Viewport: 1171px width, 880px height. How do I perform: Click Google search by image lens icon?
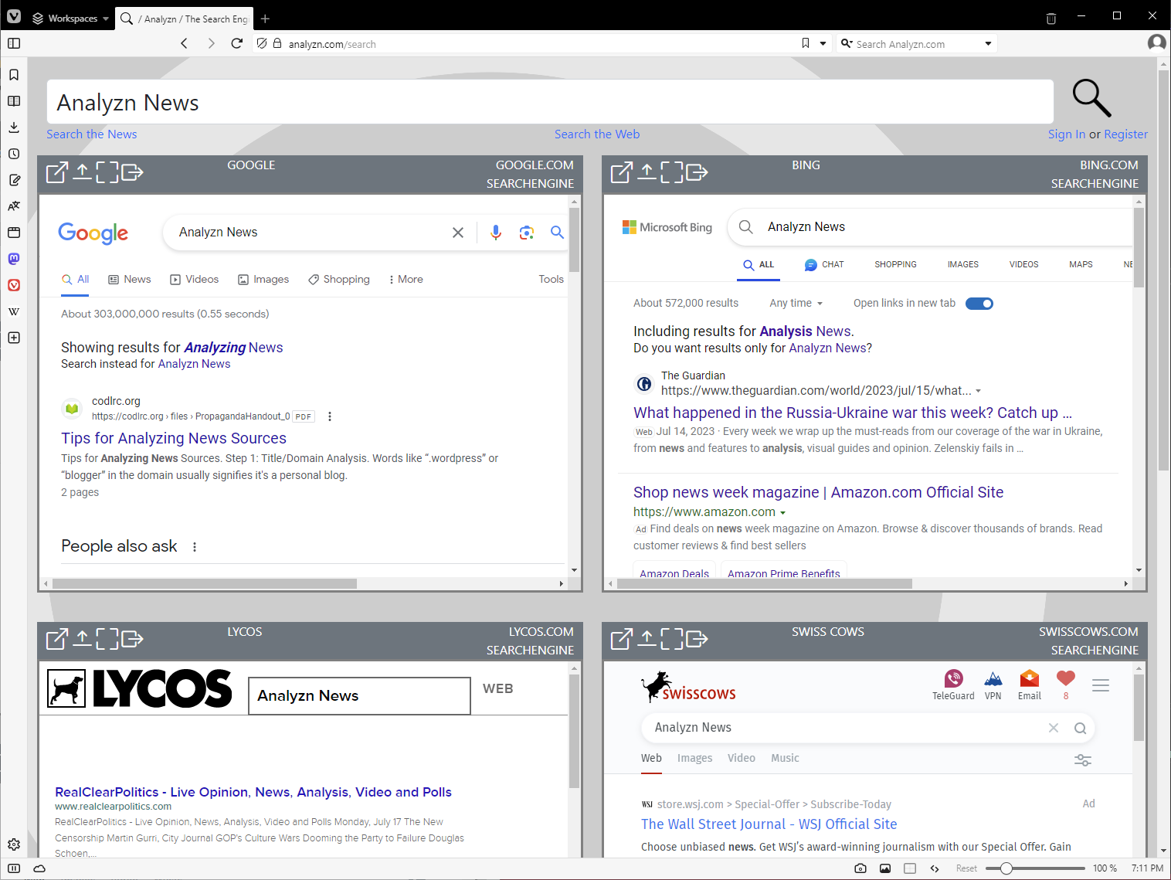[x=527, y=233]
